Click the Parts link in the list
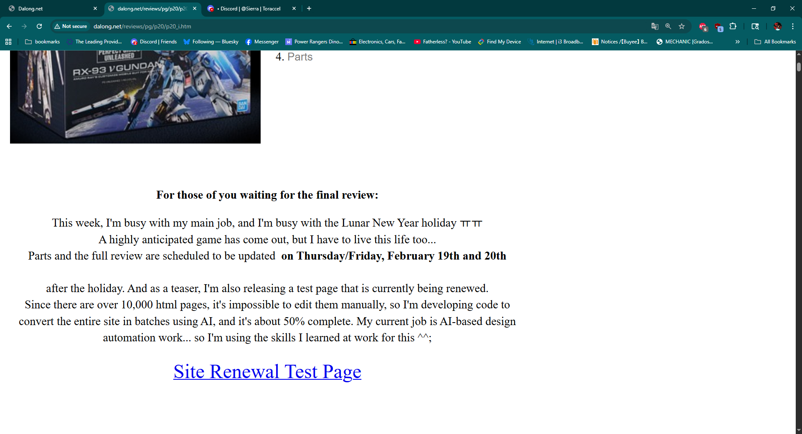802x434 pixels. tap(299, 57)
